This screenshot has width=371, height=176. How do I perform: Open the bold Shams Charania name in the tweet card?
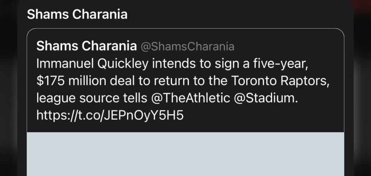coord(86,46)
